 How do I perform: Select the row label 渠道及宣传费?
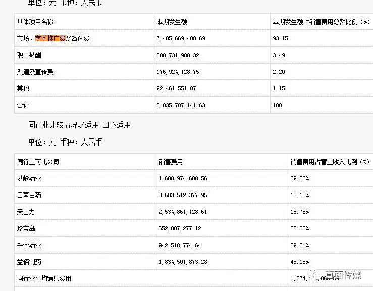[x=35, y=72]
